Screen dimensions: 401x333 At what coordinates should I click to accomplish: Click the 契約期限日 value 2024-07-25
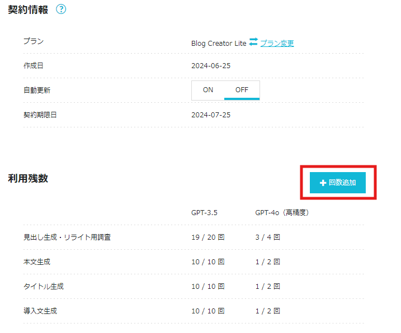pyautogui.click(x=211, y=115)
